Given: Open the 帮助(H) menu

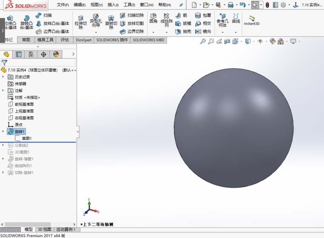Looking at the screenshot, I should pos(165,5).
